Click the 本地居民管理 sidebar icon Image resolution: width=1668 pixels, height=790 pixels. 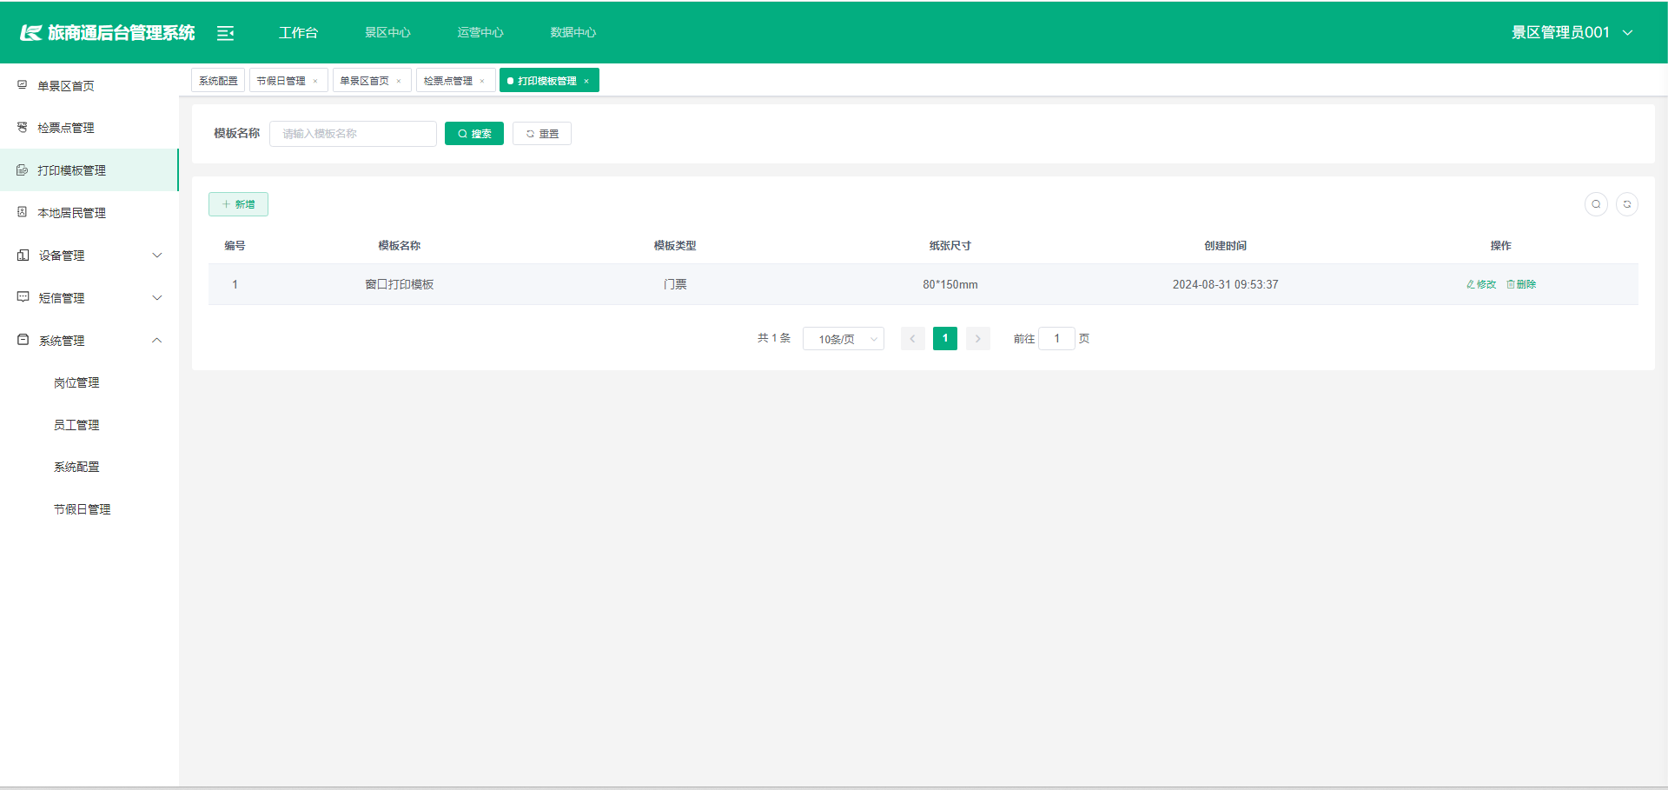(x=23, y=212)
